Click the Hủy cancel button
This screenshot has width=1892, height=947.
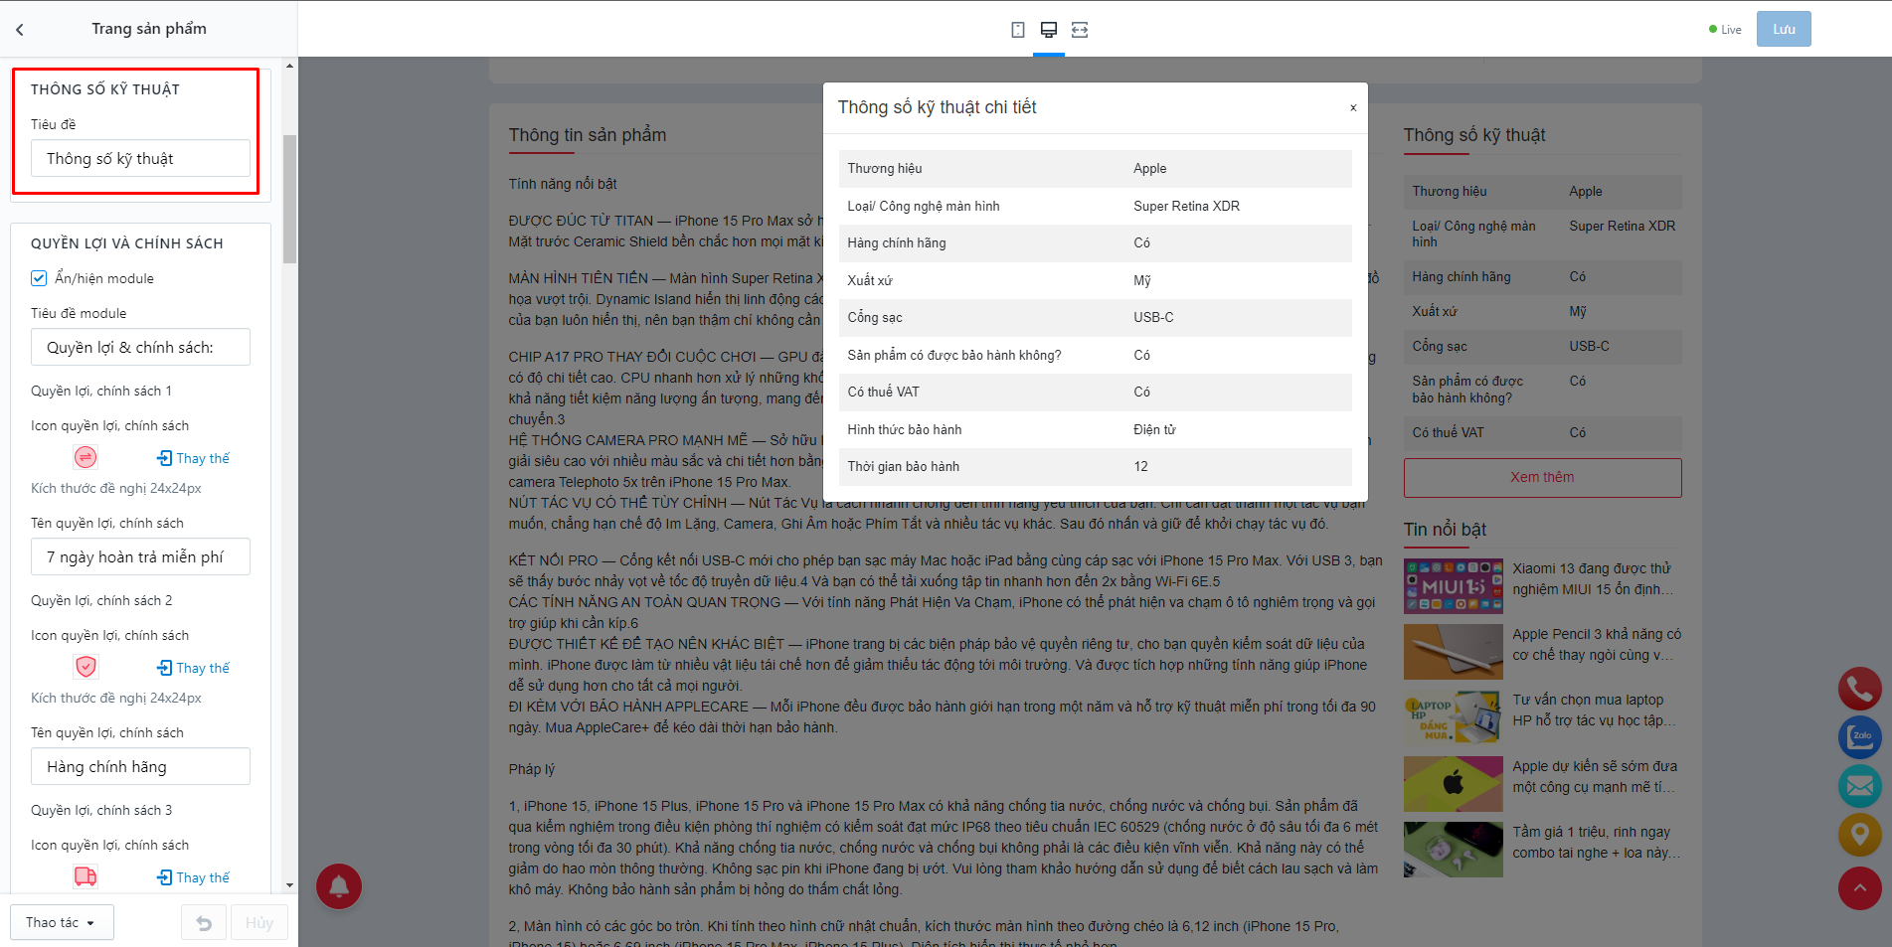tap(259, 923)
